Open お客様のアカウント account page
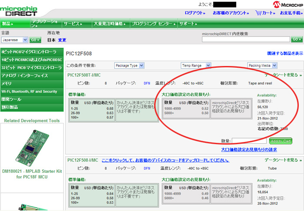304x211 pixels. tap(231, 13)
